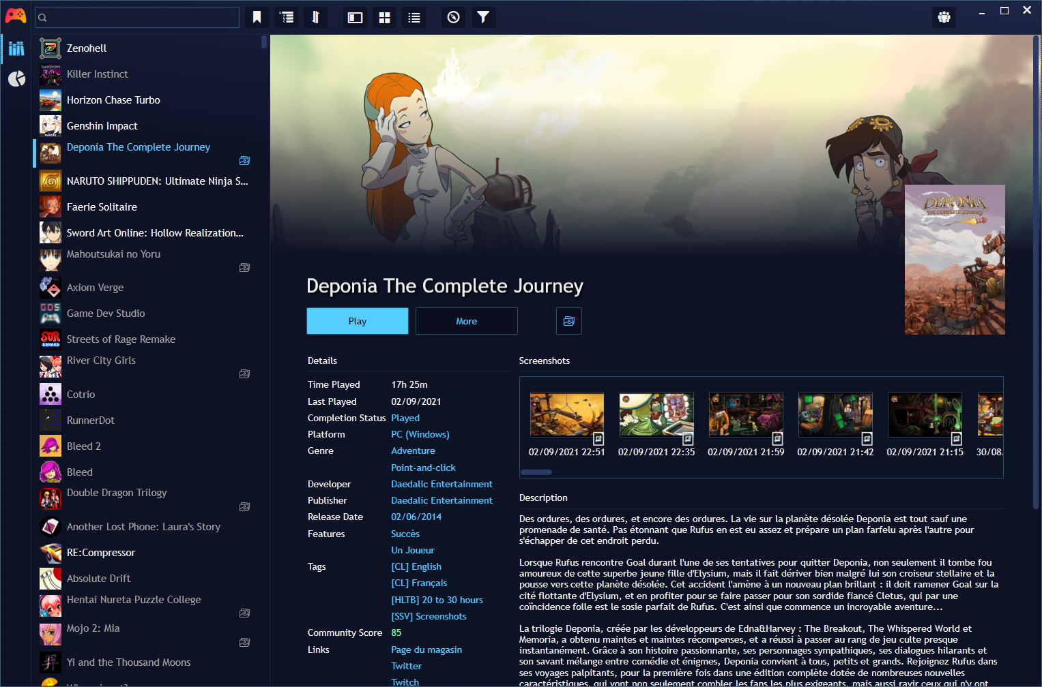The width and height of the screenshot is (1042, 687).
Task: Click the screenshots horizontal scrollbar thumb
Action: [536, 472]
